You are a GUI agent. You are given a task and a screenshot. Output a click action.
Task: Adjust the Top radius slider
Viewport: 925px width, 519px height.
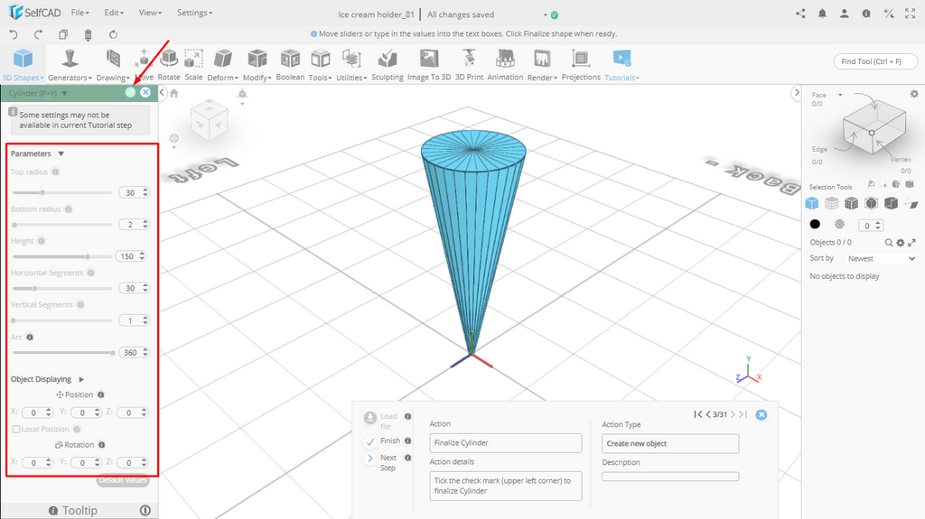point(62,192)
